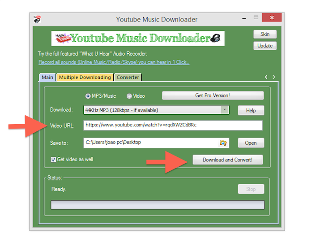Open the Multiple Downloading tab
This screenshot has height=238, width=311.
click(85, 77)
